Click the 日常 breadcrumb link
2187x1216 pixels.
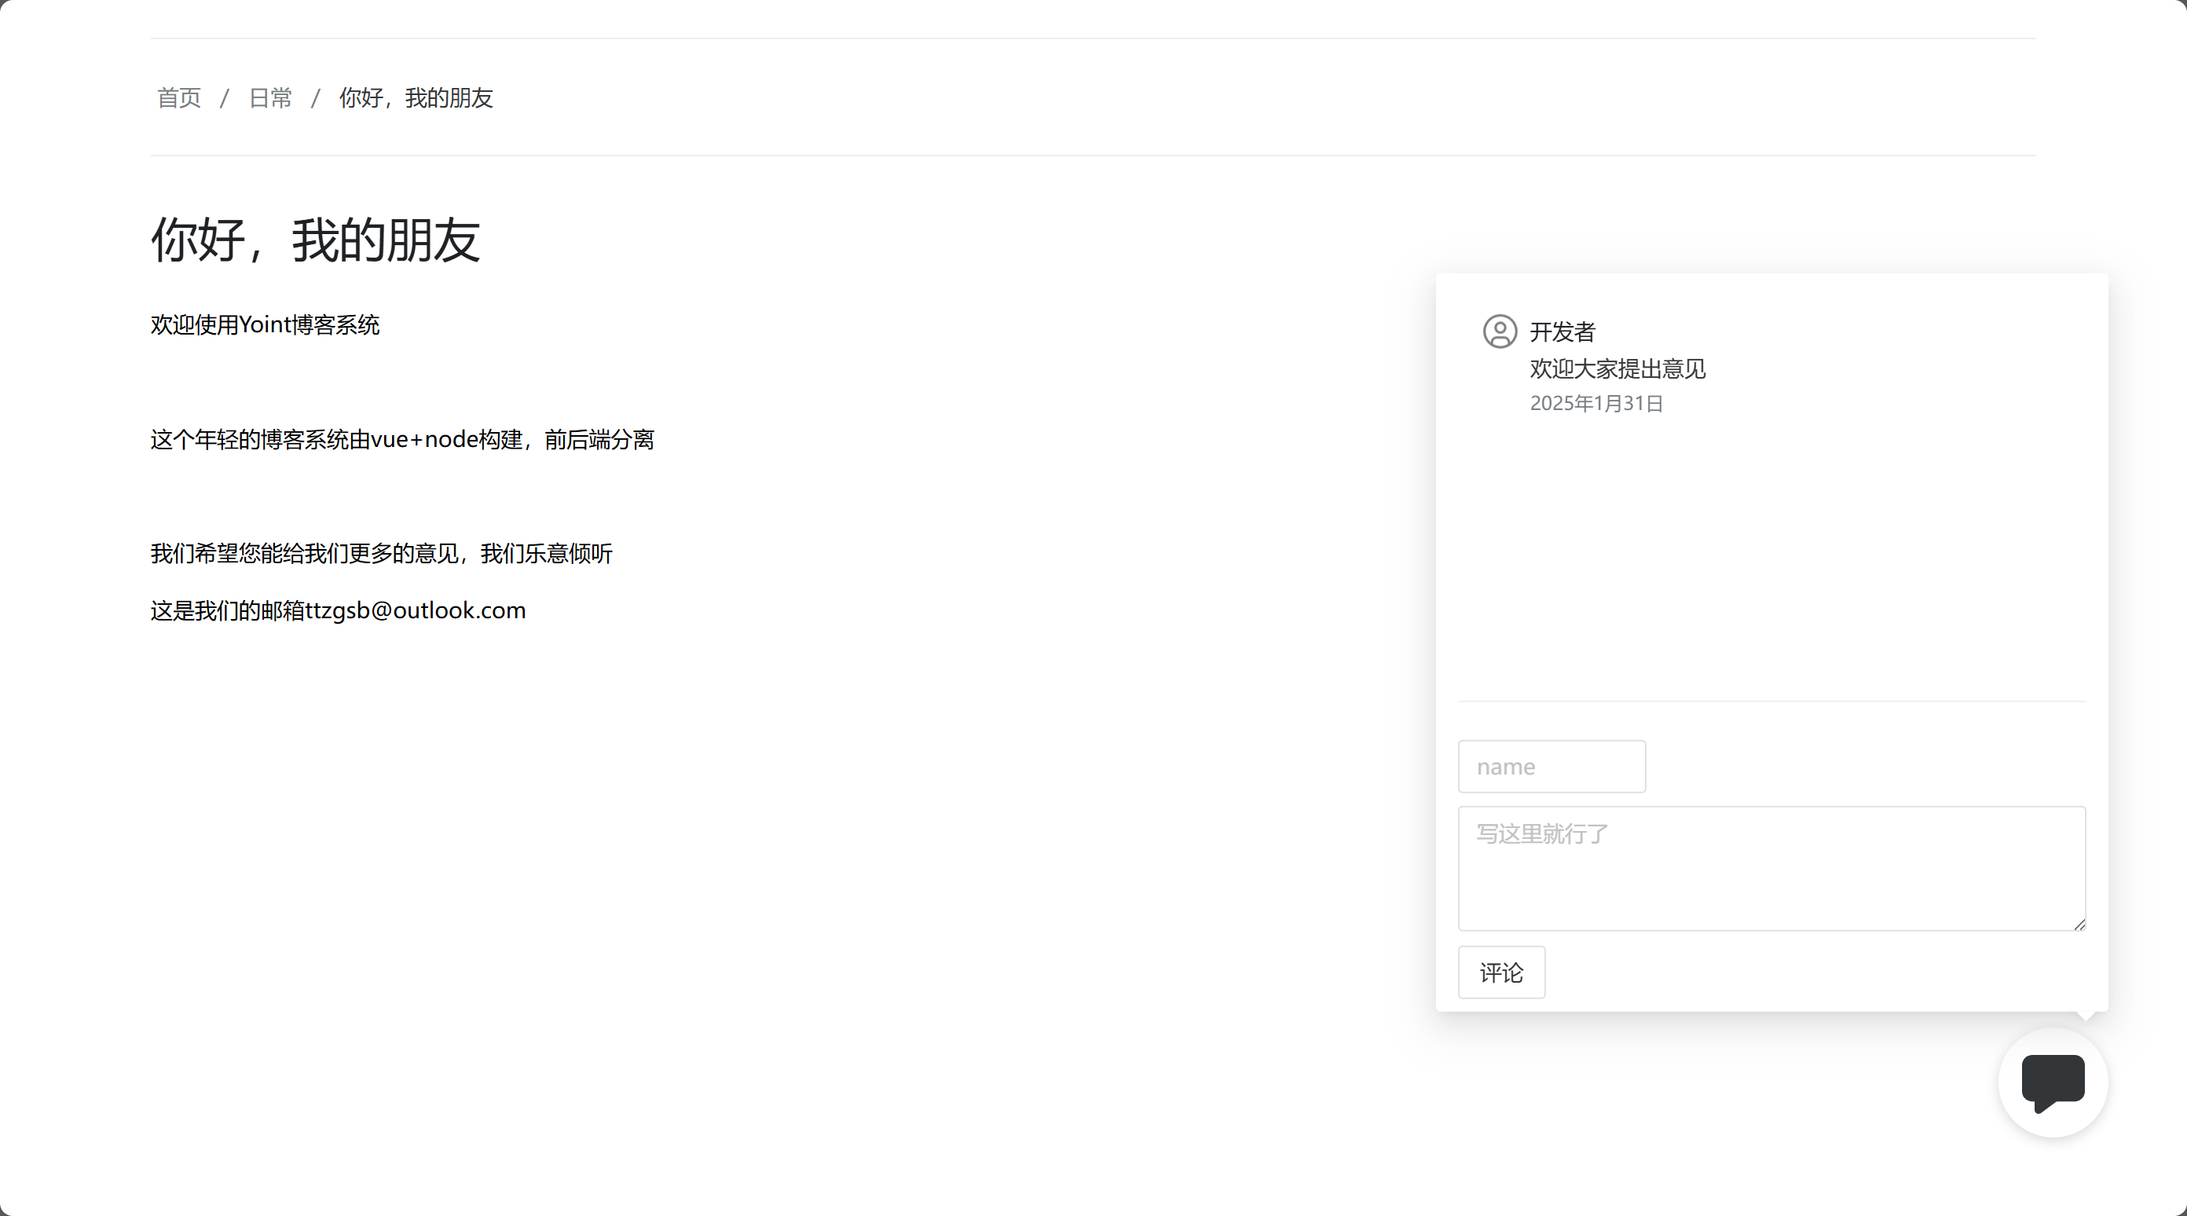(269, 99)
